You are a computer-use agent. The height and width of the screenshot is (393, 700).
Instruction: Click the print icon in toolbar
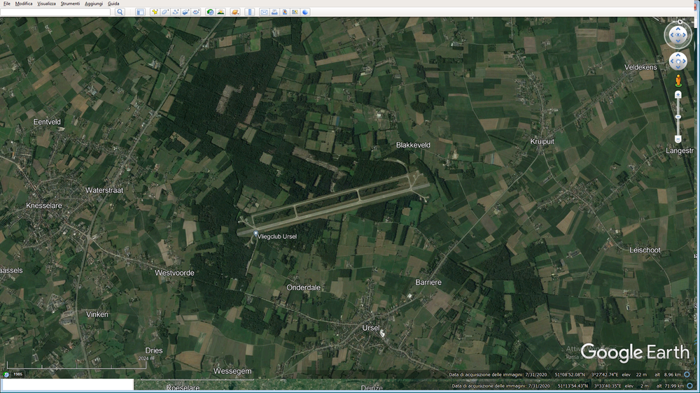click(x=274, y=12)
